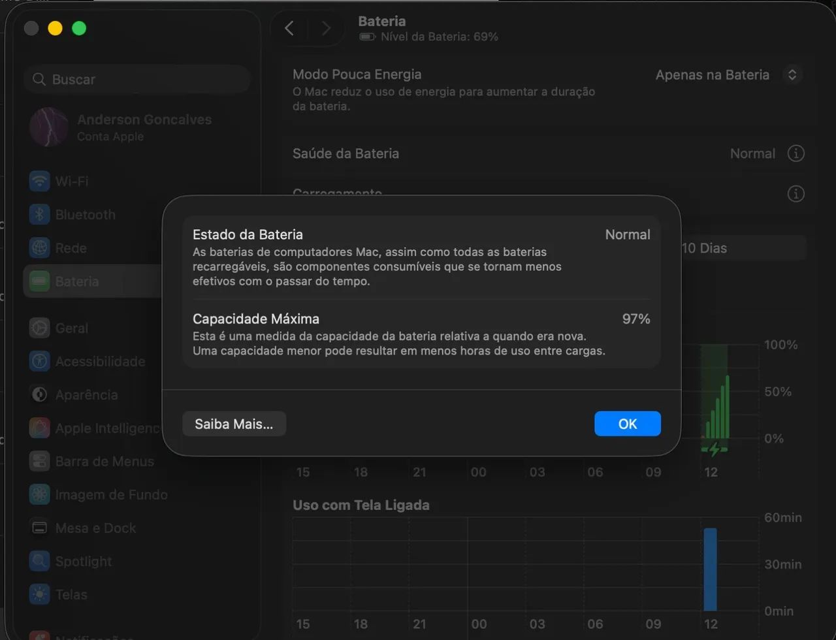Click the OK button
Viewport: 836px width, 640px height.
click(628, 424)
